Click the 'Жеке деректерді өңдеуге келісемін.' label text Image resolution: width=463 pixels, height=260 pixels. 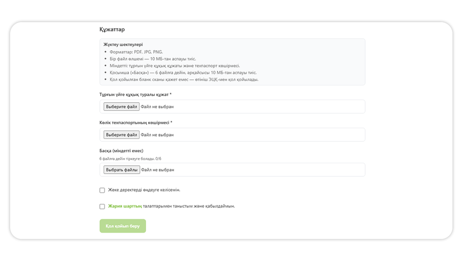point(144,190)
